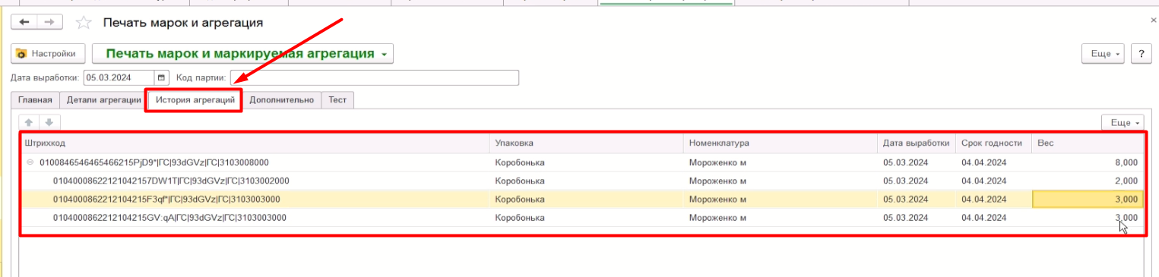1159x277 pixels.
Task: Select barcode 0104000862212104215GV:qA row
Action: [582, 218]
